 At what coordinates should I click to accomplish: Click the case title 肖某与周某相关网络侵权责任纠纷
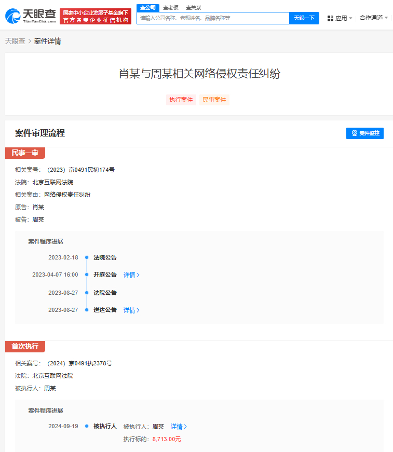click(x=199, y=74)
